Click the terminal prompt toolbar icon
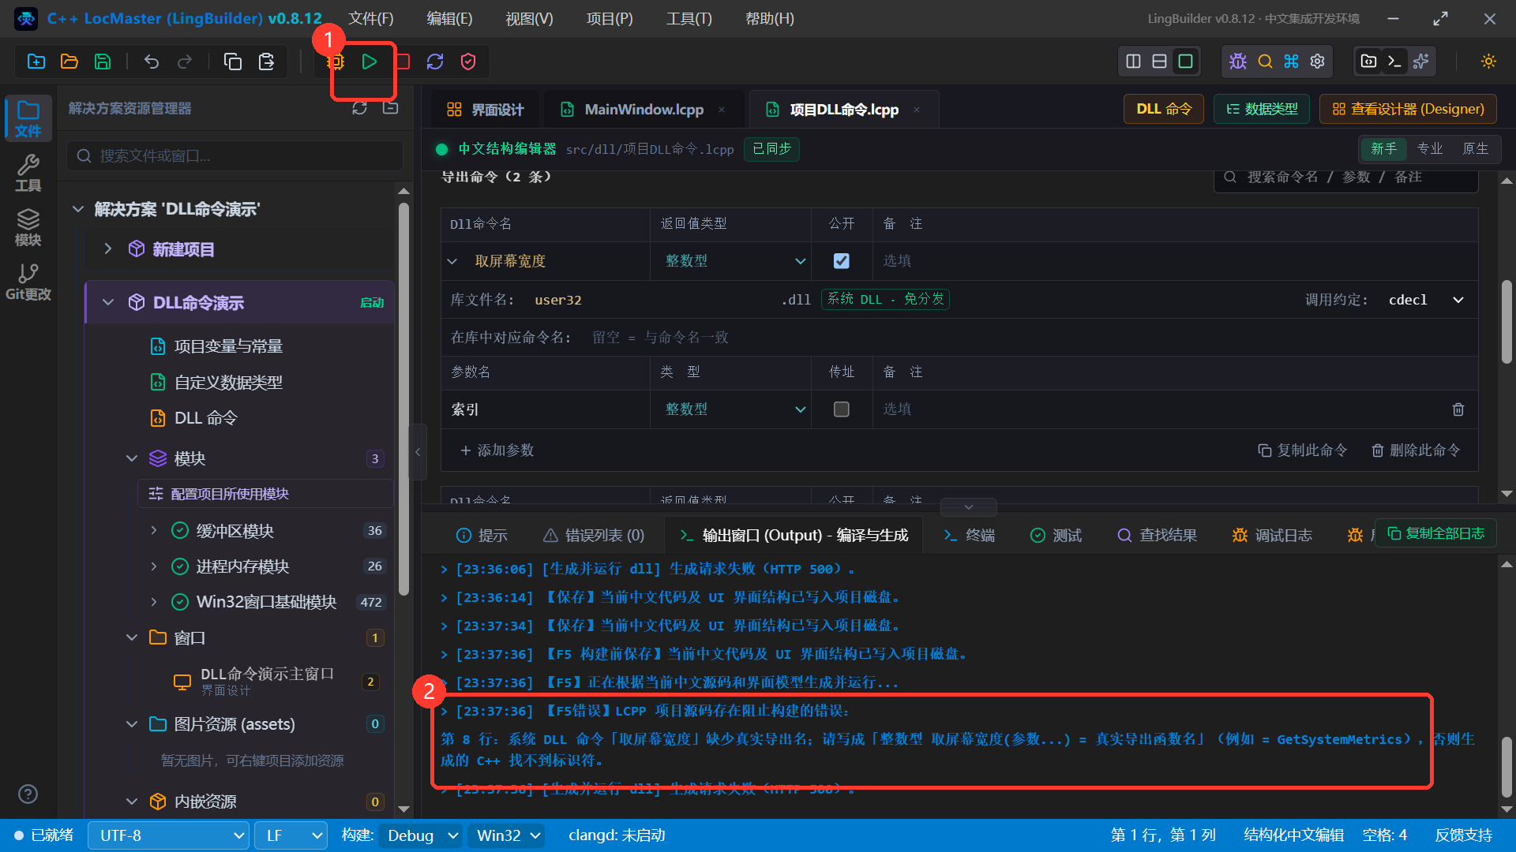The width and height of the screenshot is (1516, 852). [x=1395, y=62]
